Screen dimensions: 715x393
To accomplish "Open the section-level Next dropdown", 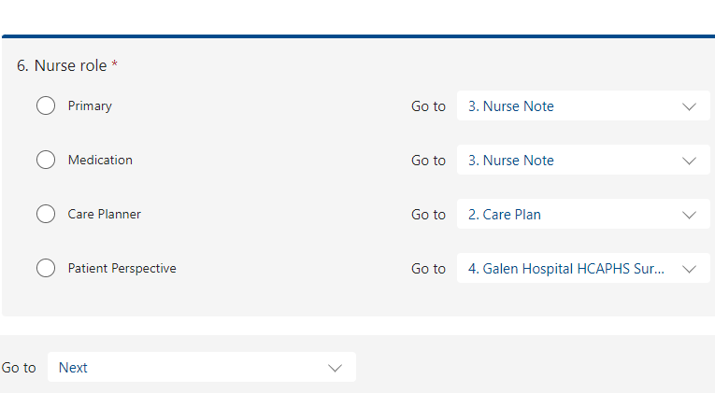I will pos(202,367).
